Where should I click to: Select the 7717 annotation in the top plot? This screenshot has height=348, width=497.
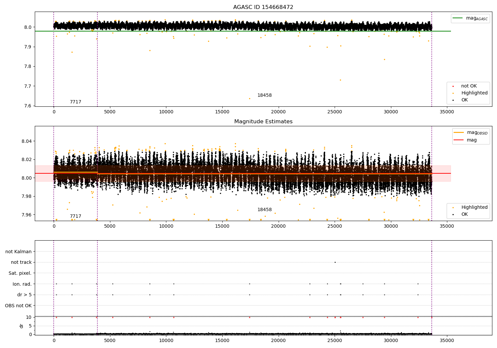(x=76, y=102)
